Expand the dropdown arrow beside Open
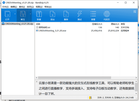 tap(15, 14)
